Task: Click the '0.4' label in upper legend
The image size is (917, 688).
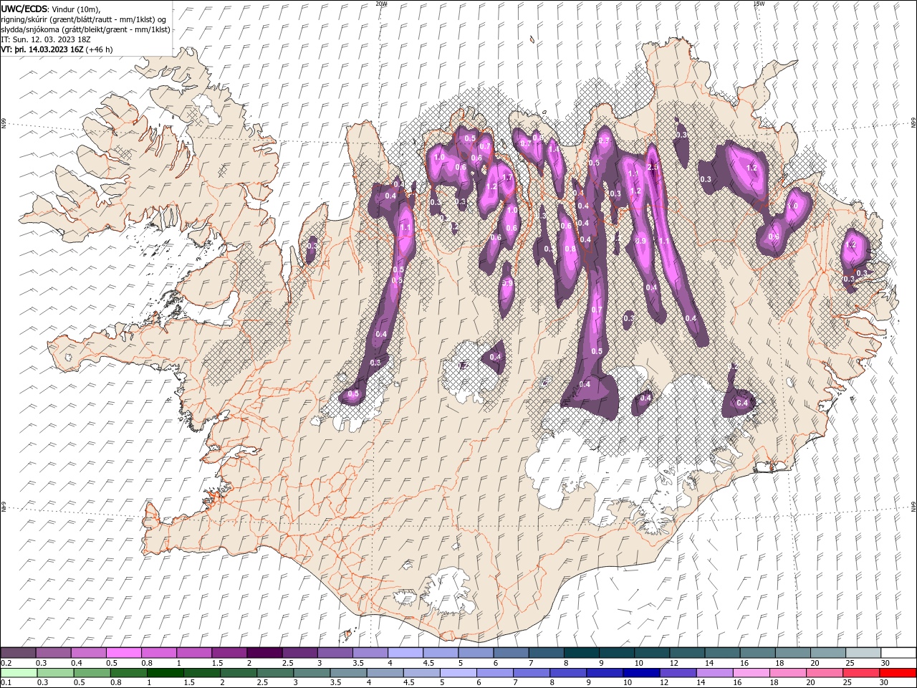Action: click(x=77, y=664)
